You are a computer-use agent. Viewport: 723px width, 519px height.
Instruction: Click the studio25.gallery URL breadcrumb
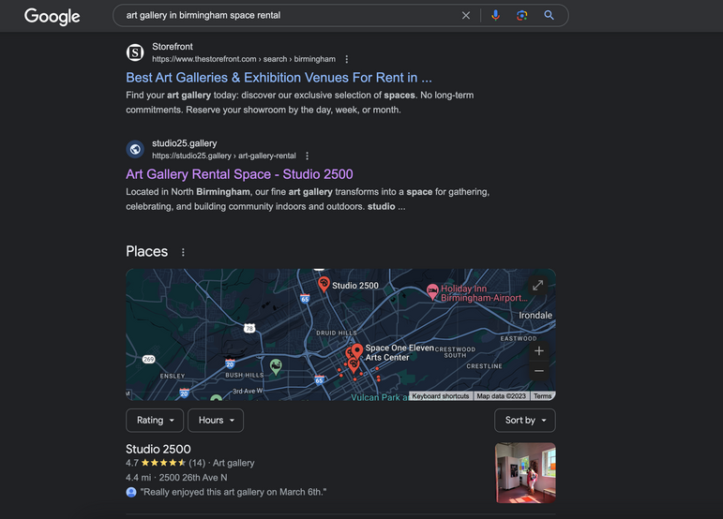click(224, 156)
